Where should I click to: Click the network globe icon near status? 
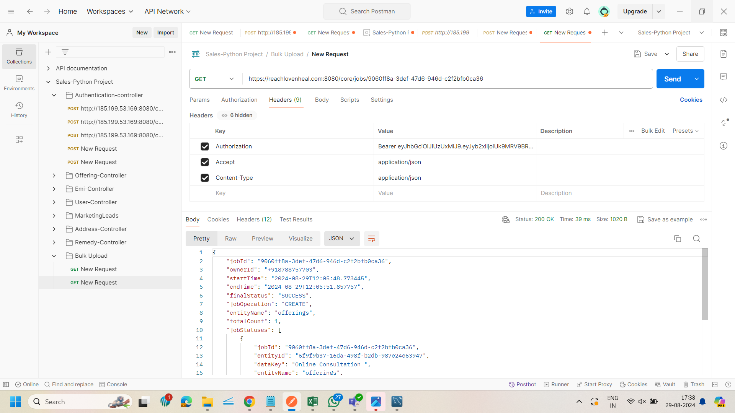pyautogui.click(x=506, y=220)
